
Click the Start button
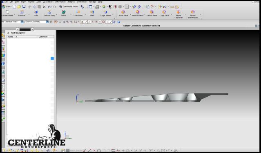click(x=7, y=7)
